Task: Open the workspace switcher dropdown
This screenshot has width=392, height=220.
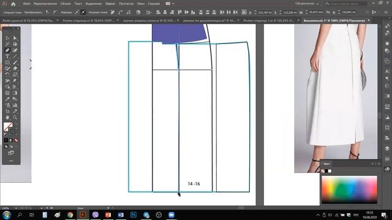Action: pyautogui.click(x=307, y=4)
